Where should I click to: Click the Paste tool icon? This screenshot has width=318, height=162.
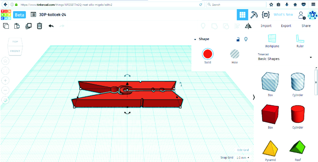click(x=17, y=26)
